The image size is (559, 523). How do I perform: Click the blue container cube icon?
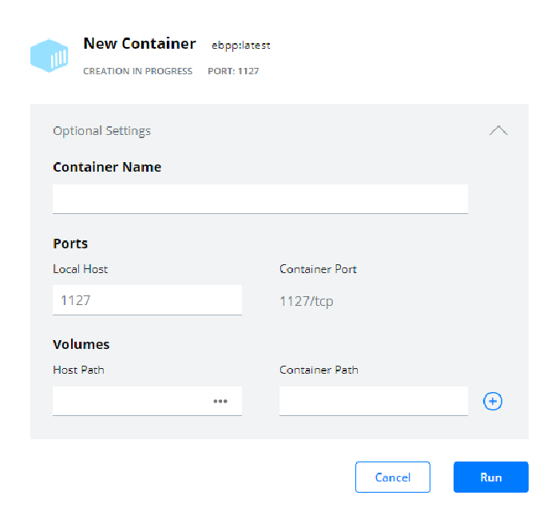tap(50, 54)
